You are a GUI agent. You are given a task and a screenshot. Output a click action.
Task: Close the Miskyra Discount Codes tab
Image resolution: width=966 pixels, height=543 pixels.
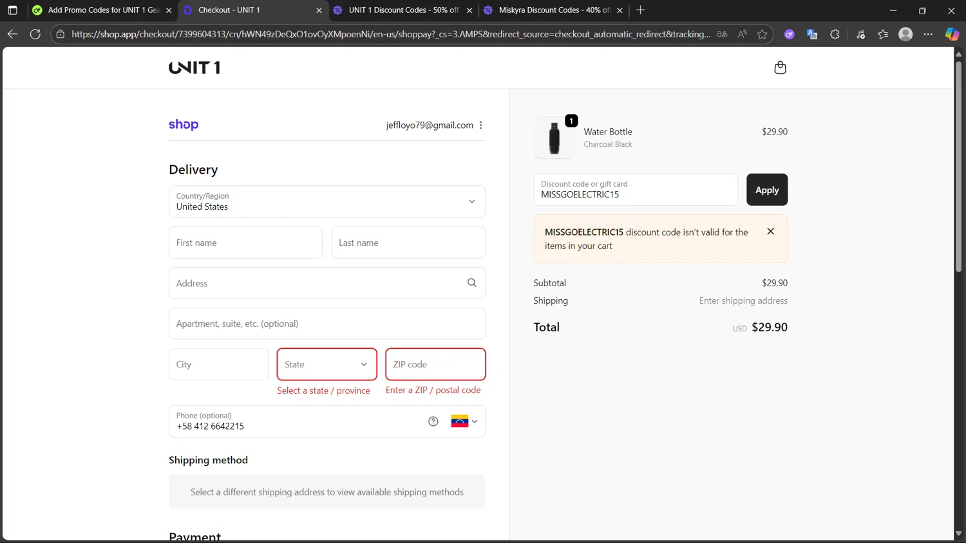click(620, 10)
